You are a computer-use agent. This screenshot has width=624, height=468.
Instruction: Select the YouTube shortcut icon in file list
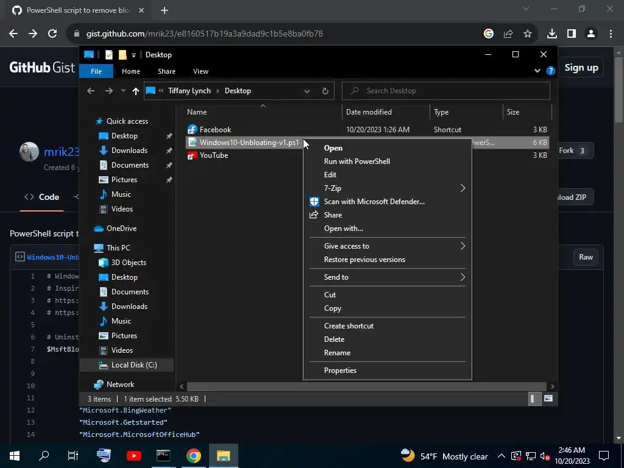tap(192, 155)
